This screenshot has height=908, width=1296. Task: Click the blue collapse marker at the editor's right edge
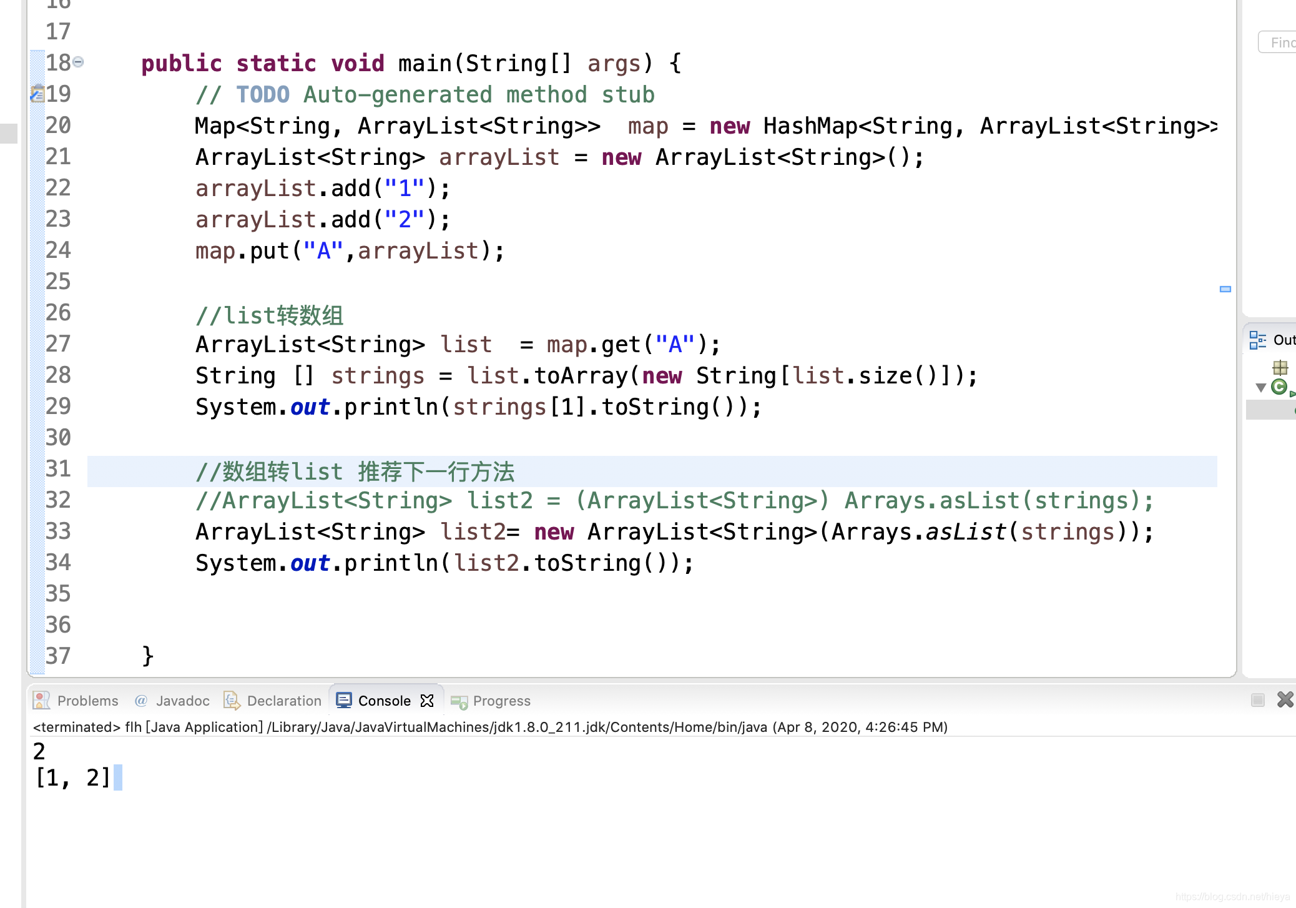click(x=1225, y=289)
